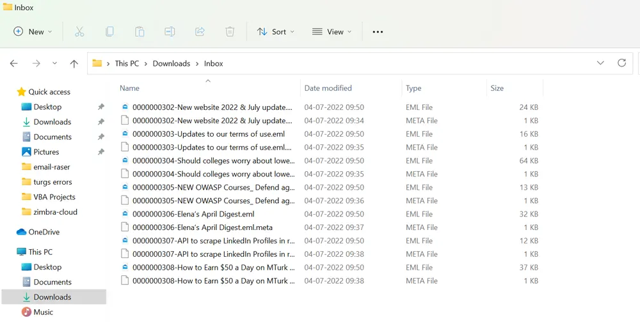
Task: Open the zimbra-cloud folder in sidebar
Action: [x=55, y=212]
